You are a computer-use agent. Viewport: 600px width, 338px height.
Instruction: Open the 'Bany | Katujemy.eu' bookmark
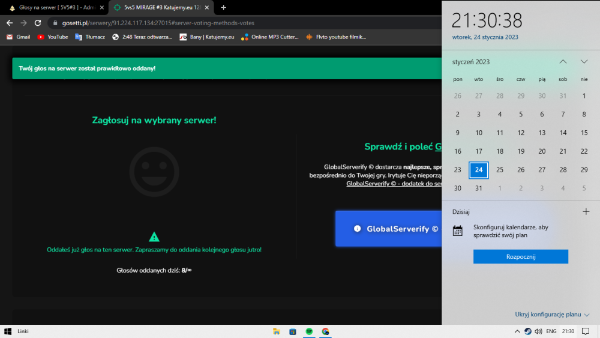click(207, 37)
